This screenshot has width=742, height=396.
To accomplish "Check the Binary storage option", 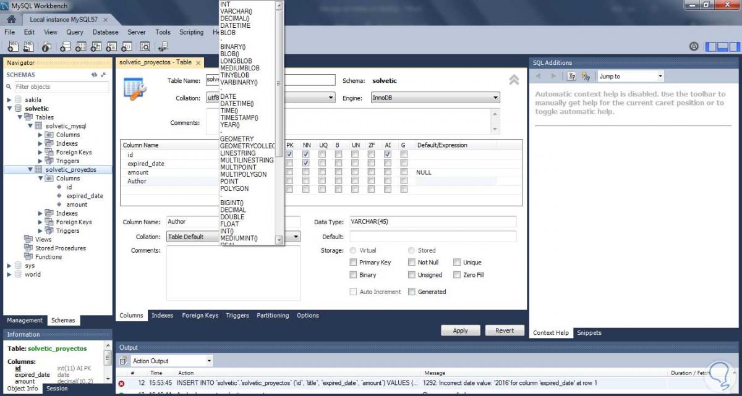I will coord(354,275).
